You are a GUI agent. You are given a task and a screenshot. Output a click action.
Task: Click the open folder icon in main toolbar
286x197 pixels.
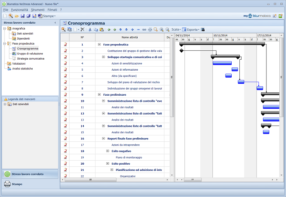[11, 16]
